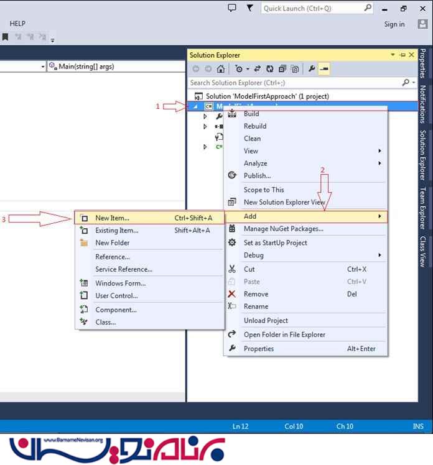Click the feedback speech bubble icon
Viewport: 433px width, 465px height.
click(232, 8)
